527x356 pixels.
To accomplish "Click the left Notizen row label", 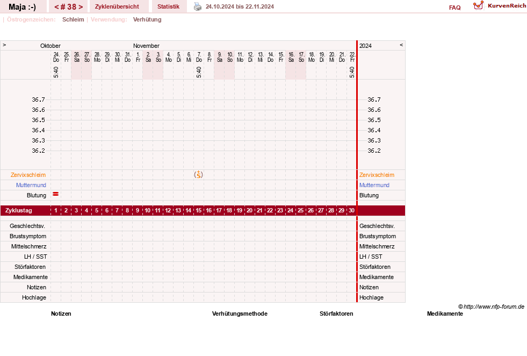I will (x=37, y=287).
